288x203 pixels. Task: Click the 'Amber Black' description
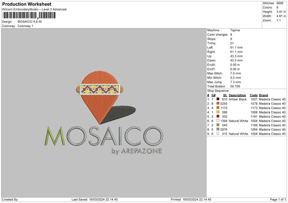coord(238,99)
